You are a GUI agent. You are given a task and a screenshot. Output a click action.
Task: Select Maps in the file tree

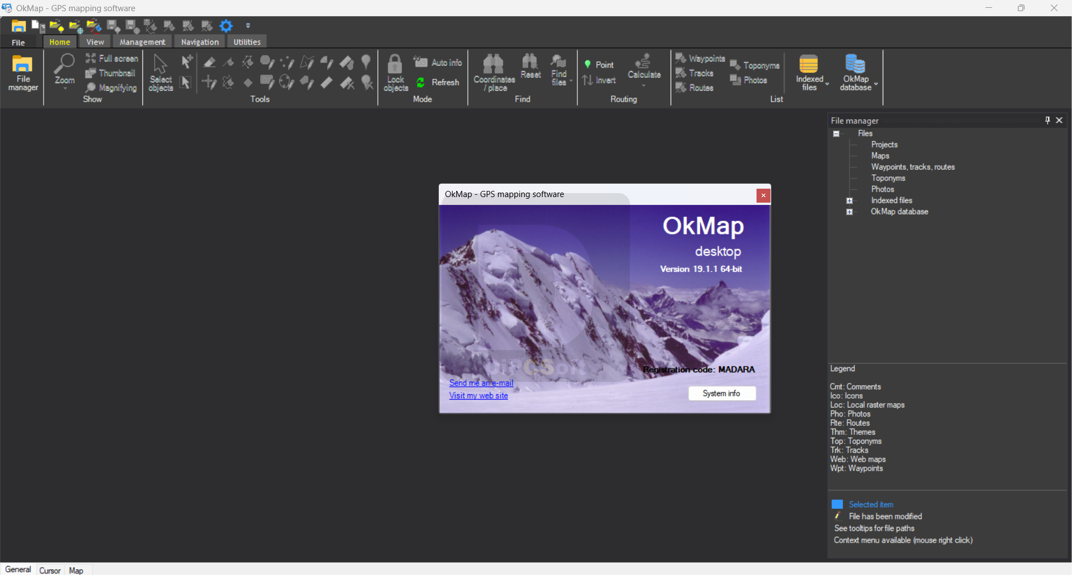[x=880, y=156]
